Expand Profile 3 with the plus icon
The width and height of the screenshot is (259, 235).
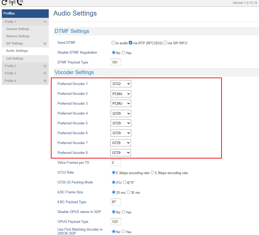click(x=45, y=73)
